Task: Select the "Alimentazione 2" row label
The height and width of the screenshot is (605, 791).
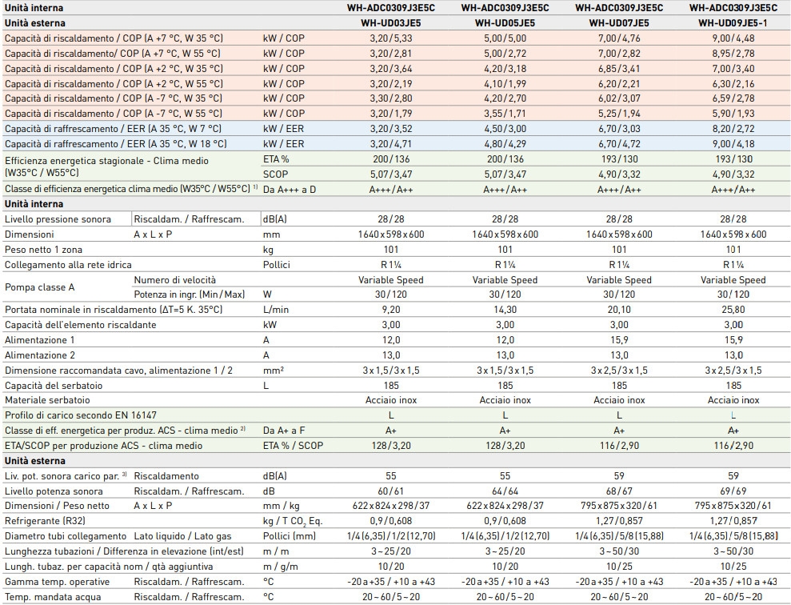Action: 40,355
